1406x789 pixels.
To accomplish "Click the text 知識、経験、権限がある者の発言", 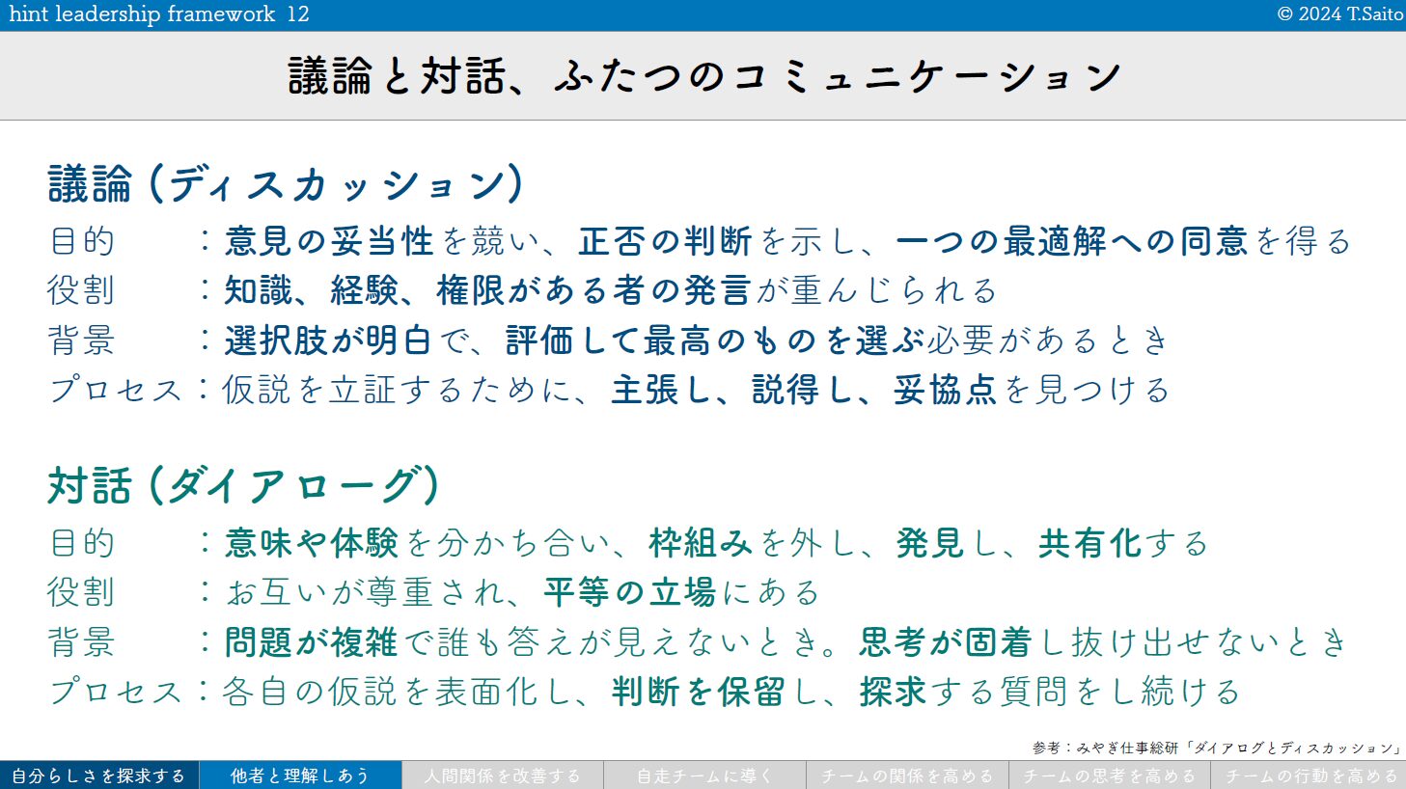I will tap(487, 290).
